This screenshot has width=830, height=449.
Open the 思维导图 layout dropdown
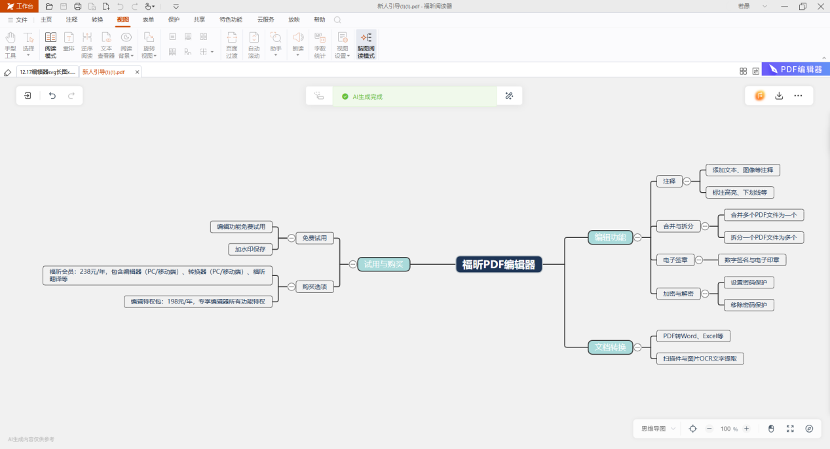click(x=658, y=429)
